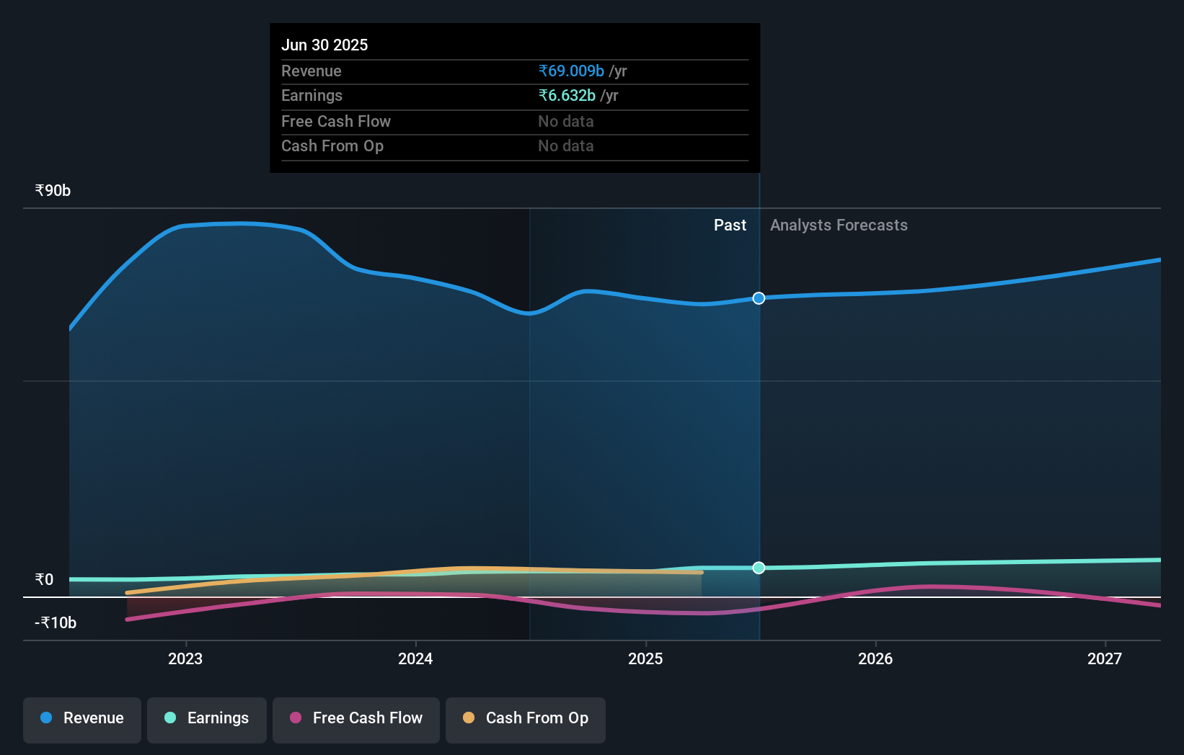Click the Free Cash Flow legend button

coord(355,718)
